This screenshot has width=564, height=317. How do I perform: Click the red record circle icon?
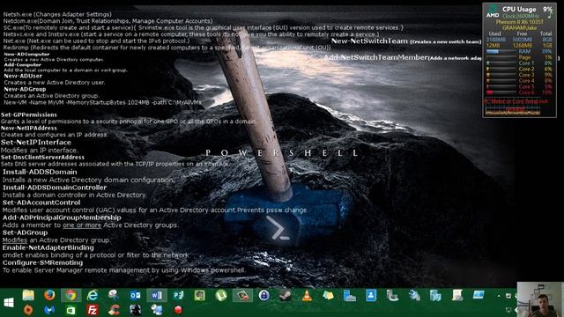pos(178,310)
